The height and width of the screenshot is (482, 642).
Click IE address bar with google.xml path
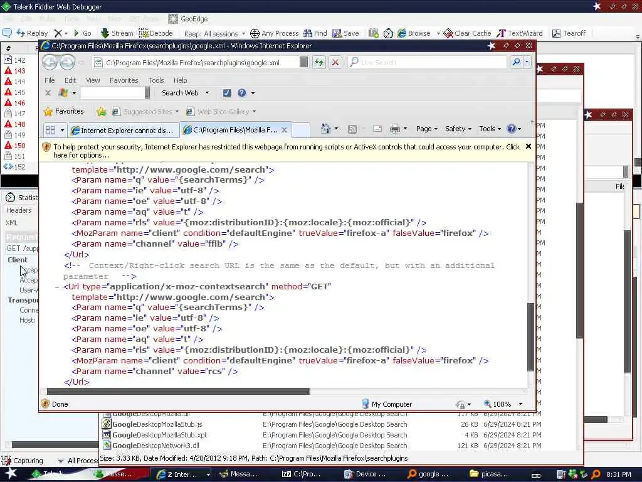pyautogui.click(x=196, y=63)
